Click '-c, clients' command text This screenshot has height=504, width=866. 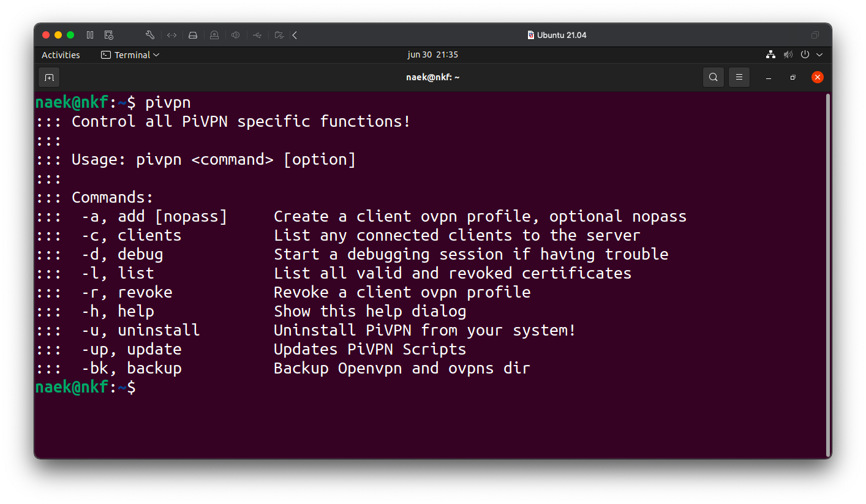pyautogui.click(x=131, y=236)
